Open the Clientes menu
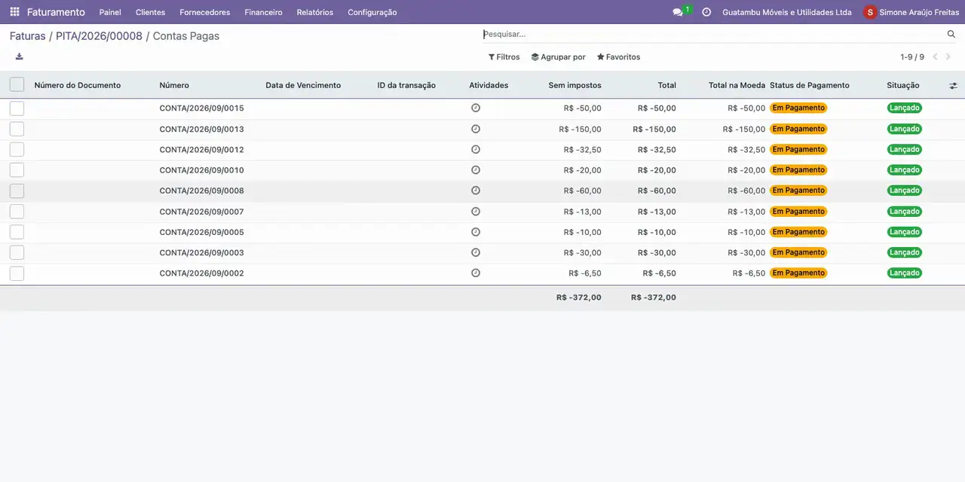Screen dimensions: 965x482 [x=150, y=12]
